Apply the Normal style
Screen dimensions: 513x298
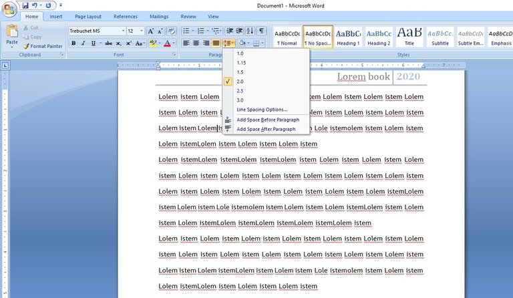[287, 37]
